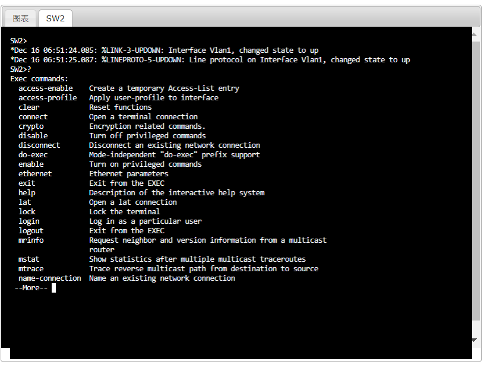Click the 'Exec commands:' heading line
Viewport: 487px width, 368px height.
pyautogui.click(x=39, y=79)
